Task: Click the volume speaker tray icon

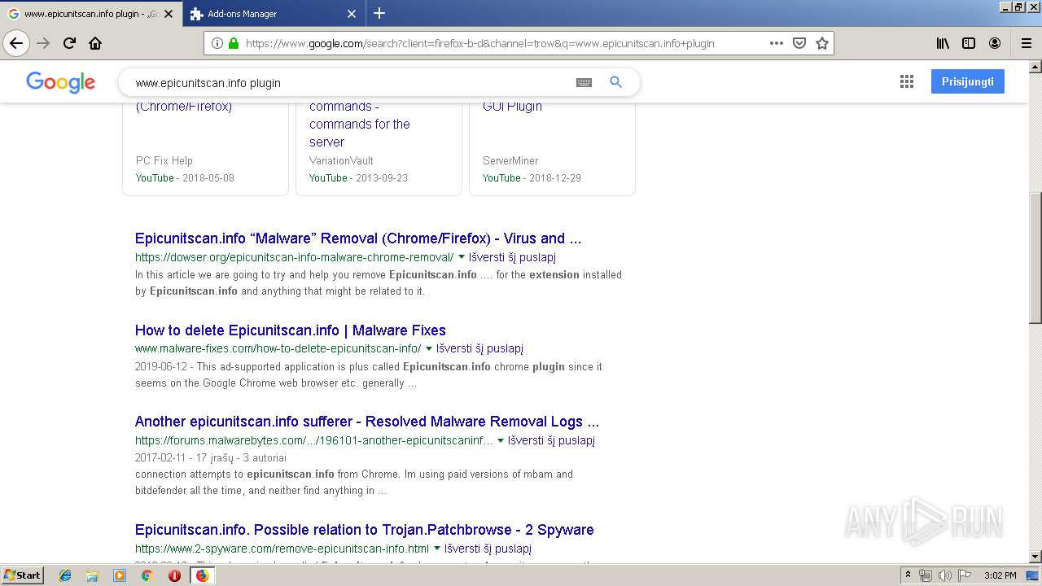Action: click(944, 575)
